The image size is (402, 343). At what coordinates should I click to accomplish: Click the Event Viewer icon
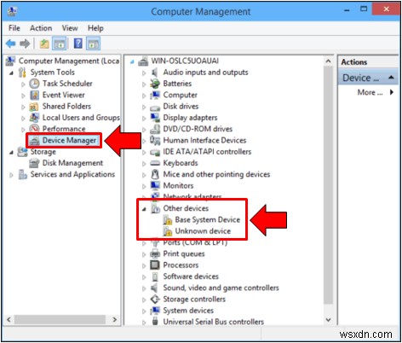[34, 95]
